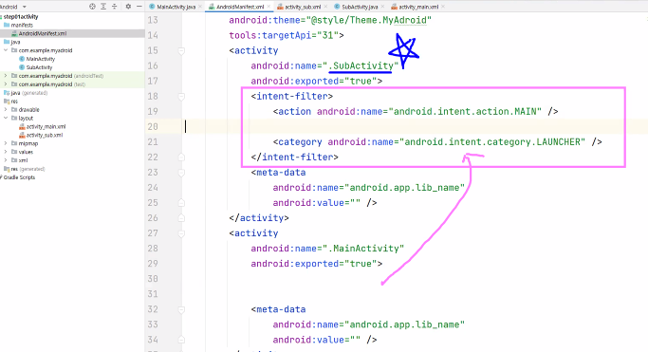
Task: Switch to activity_main.xml tab
Action: pyautogui.click(x=418, y=7)
